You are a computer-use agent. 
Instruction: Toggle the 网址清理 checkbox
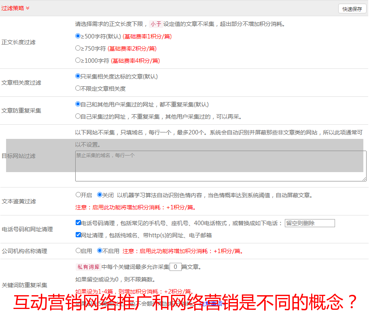78,234
